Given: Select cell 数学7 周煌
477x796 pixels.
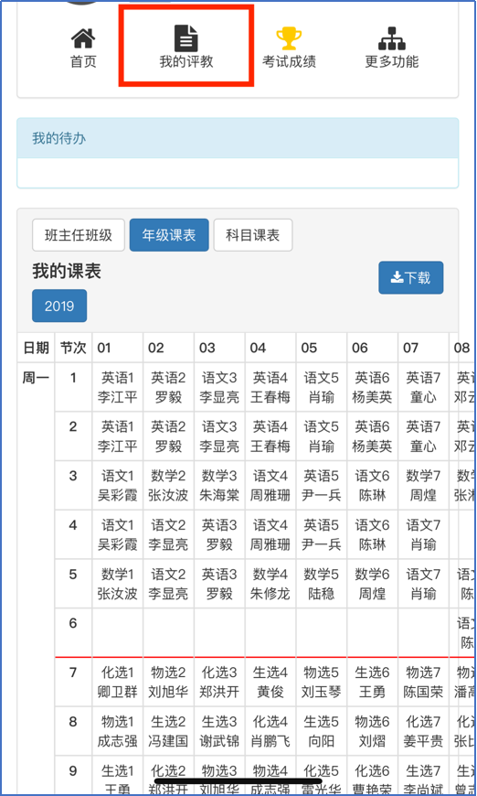Looking at the screenshot, I should click(424, 485).
